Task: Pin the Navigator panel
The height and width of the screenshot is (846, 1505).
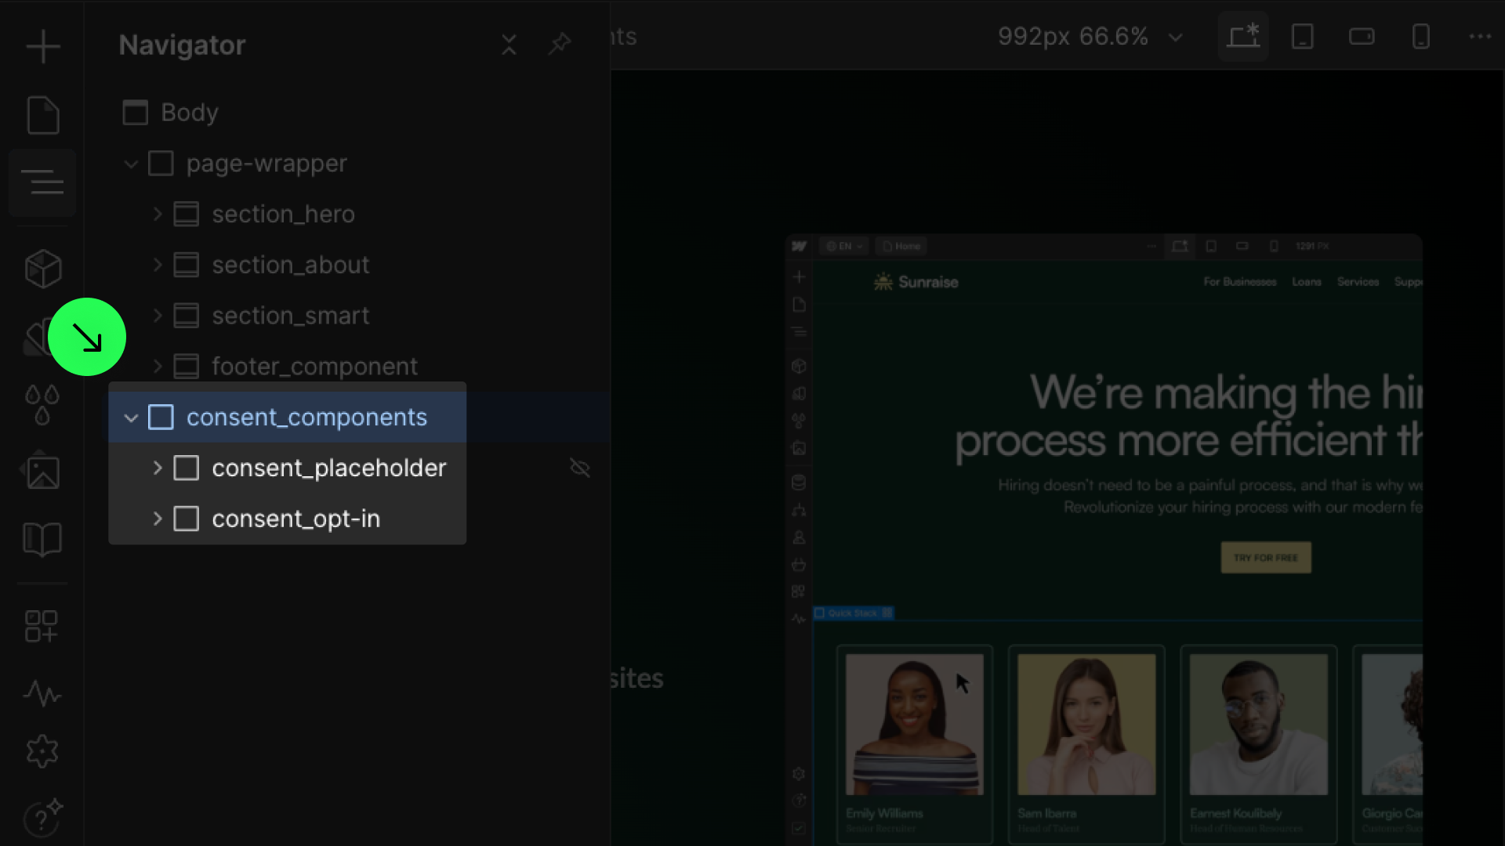Action: click(560, 44)
